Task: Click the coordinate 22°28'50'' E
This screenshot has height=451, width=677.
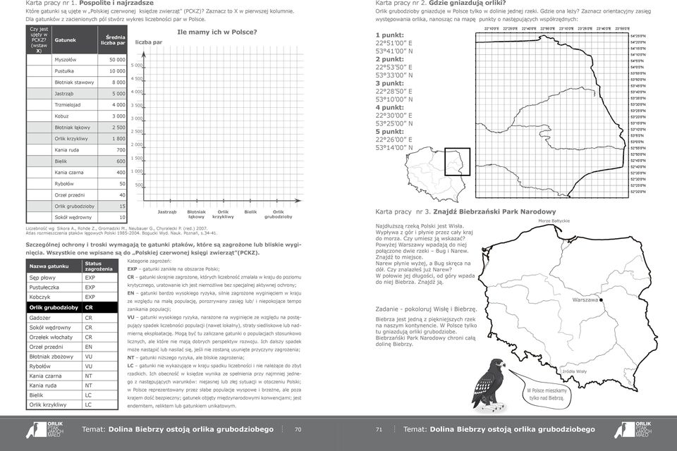Action: point(394,92)
